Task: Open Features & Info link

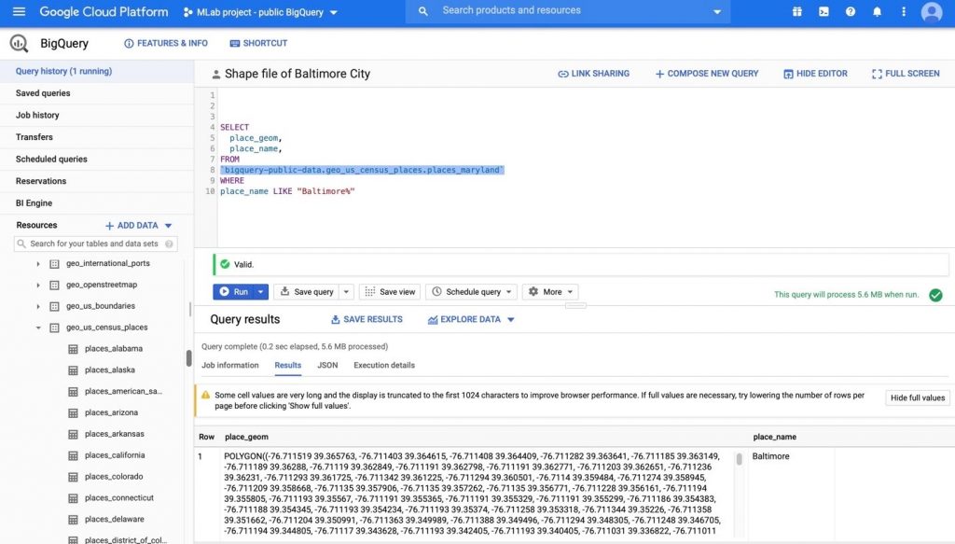Action: click(166, 43)
